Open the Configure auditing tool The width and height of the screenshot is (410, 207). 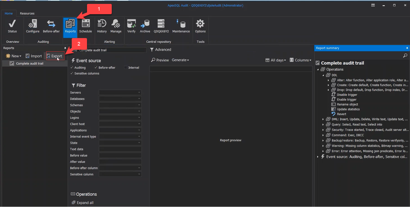33,26
